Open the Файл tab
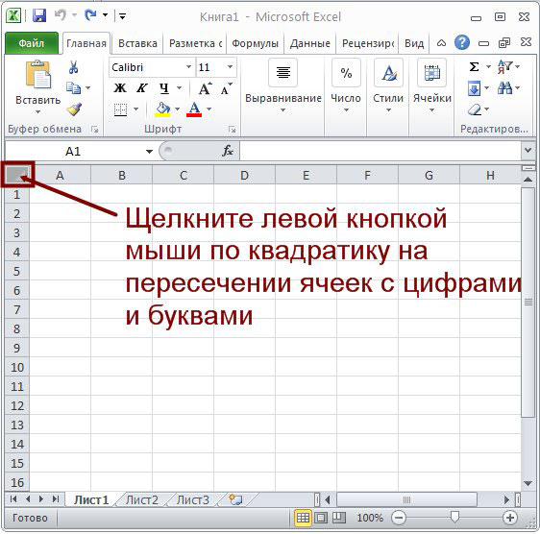 click(x=32, y=43)
